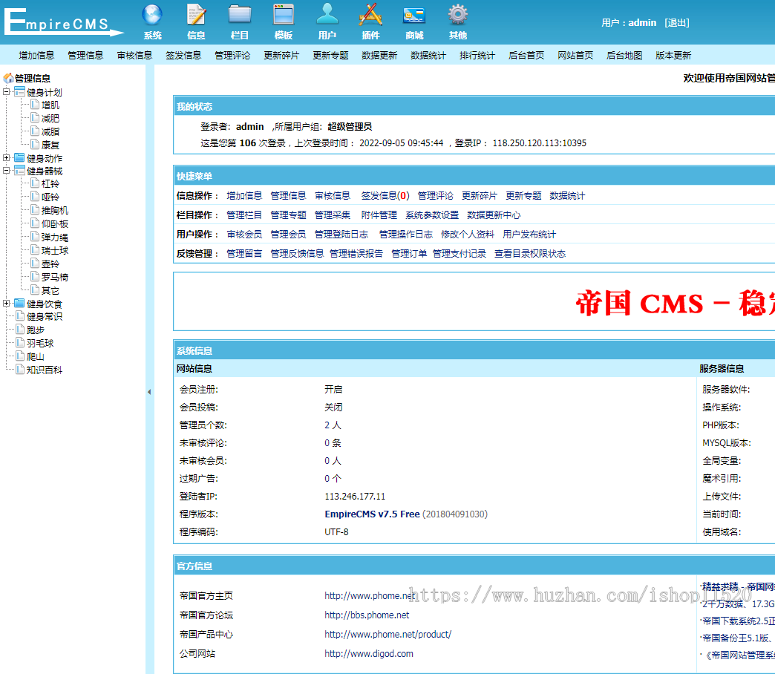This screenshot has height=674, width=775.
Task: Collapse the 健身器械 tree node
Action: 7,171
